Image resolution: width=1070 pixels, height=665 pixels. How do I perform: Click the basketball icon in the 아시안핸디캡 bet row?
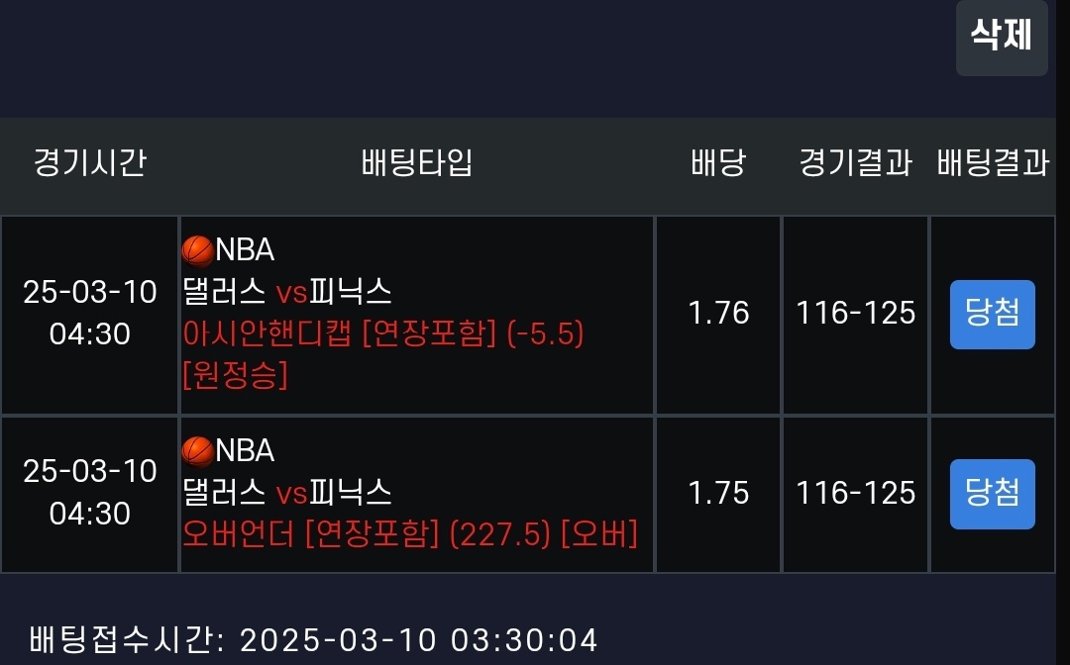tap(198, 250)
